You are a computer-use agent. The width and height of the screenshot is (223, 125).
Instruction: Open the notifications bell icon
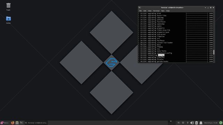point(201,123)
